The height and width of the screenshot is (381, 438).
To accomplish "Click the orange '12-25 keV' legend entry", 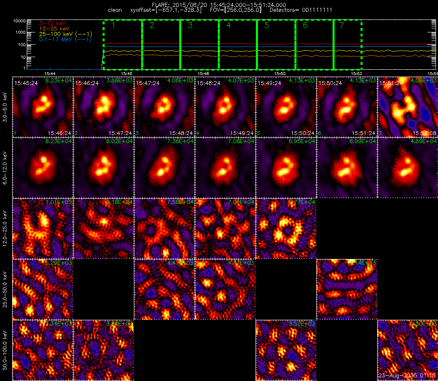I will click(x=54, y=28).
